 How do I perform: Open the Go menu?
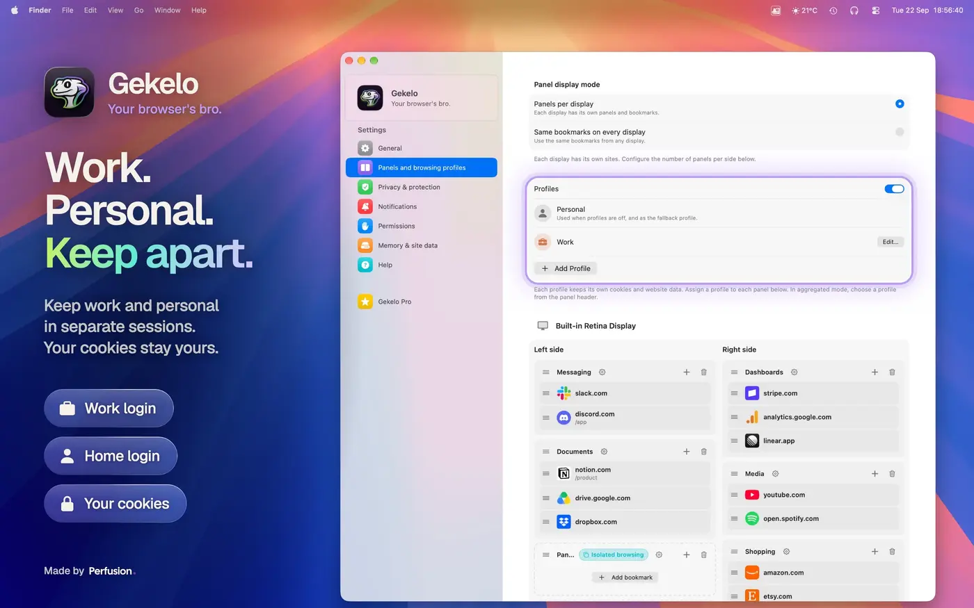139,10
